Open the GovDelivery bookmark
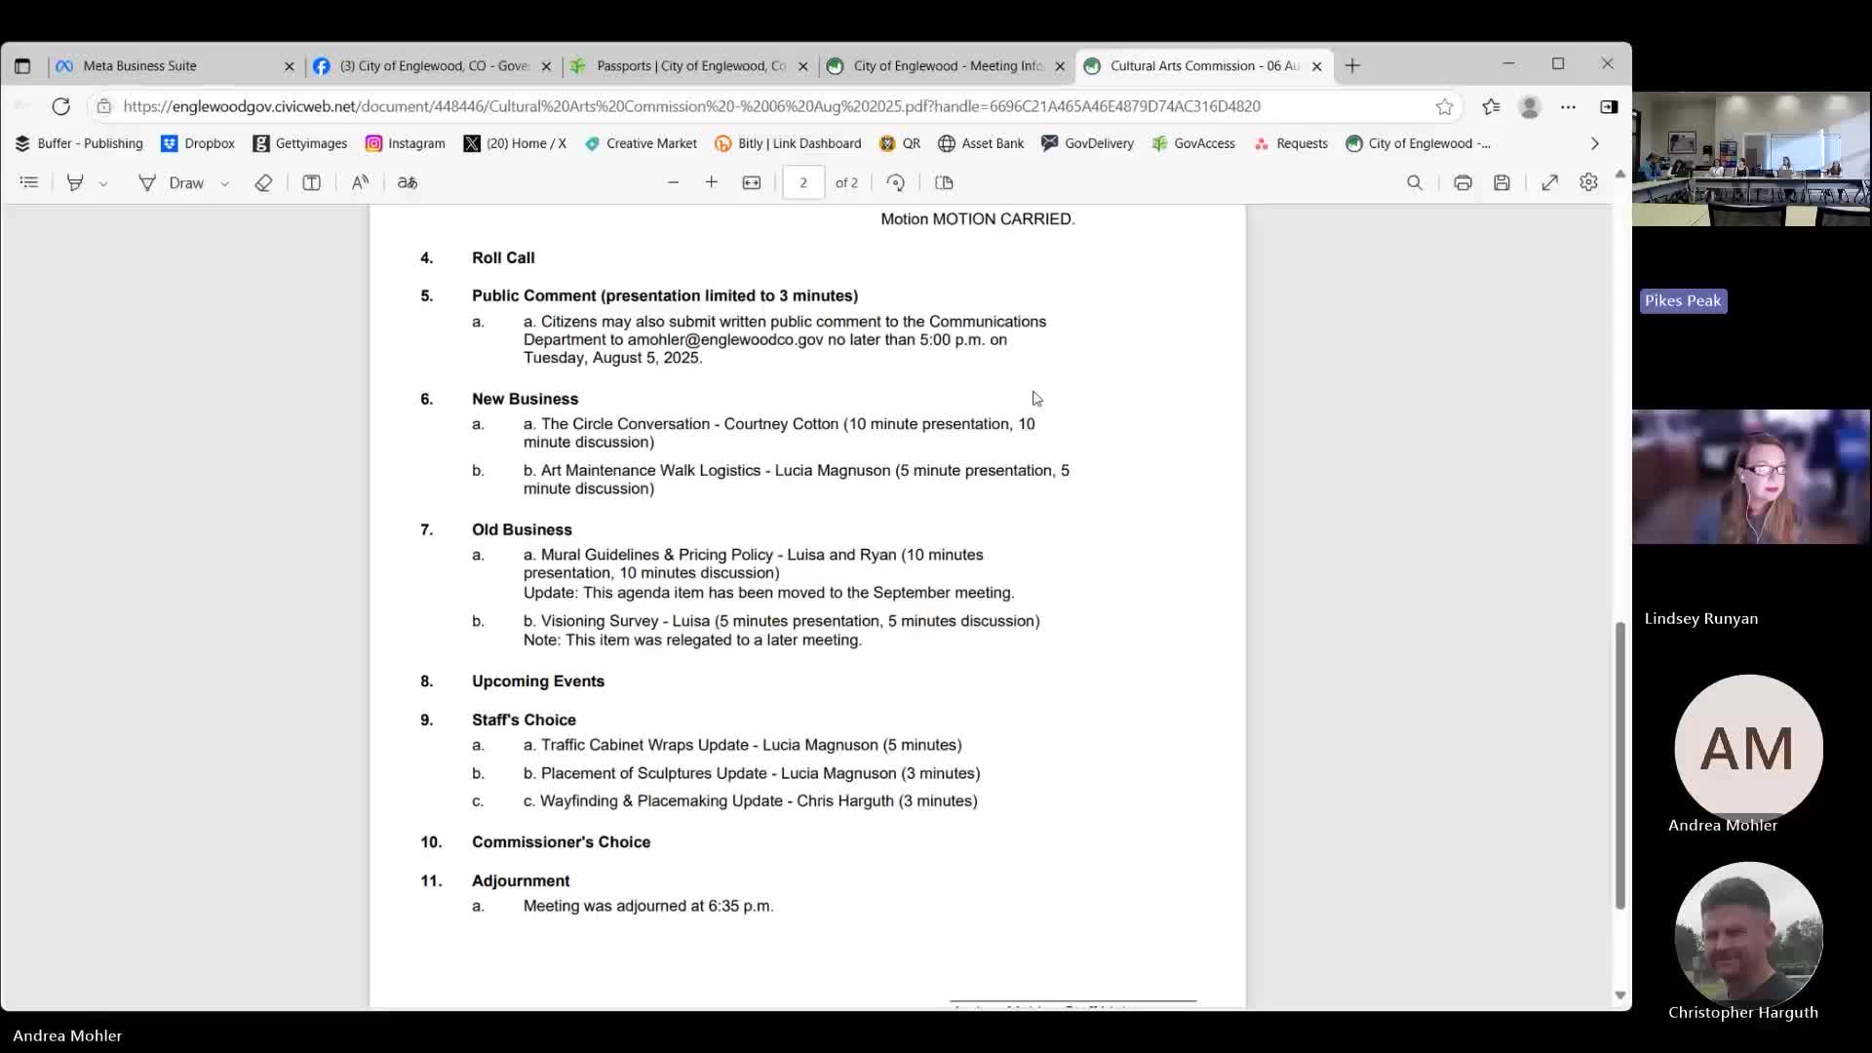The width and height of the screenshot is (1872, 1053). click(1088, 143)
